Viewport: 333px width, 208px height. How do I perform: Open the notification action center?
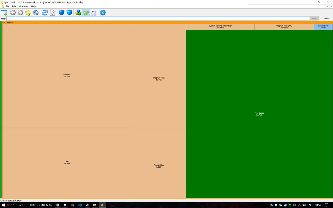coord(326,205)
